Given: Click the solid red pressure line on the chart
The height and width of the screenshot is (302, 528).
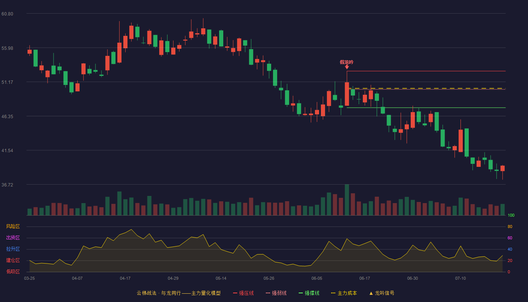Looking at the screenshot, I should coord(426,71).
